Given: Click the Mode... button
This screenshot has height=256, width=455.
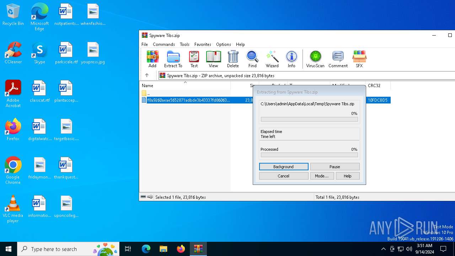Looking at the screenshot, I should [322, 176].
